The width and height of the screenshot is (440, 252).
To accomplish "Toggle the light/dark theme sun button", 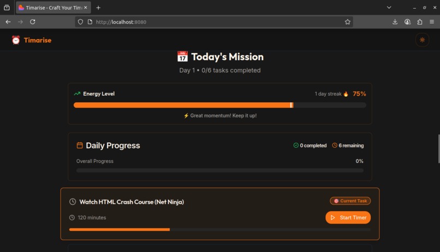I will click(422, 40).
